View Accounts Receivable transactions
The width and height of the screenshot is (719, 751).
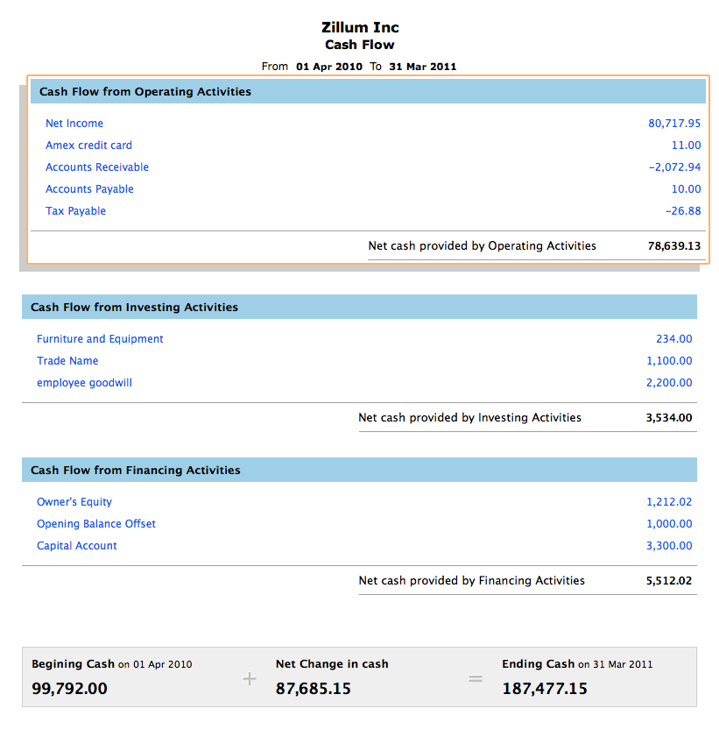96,166
